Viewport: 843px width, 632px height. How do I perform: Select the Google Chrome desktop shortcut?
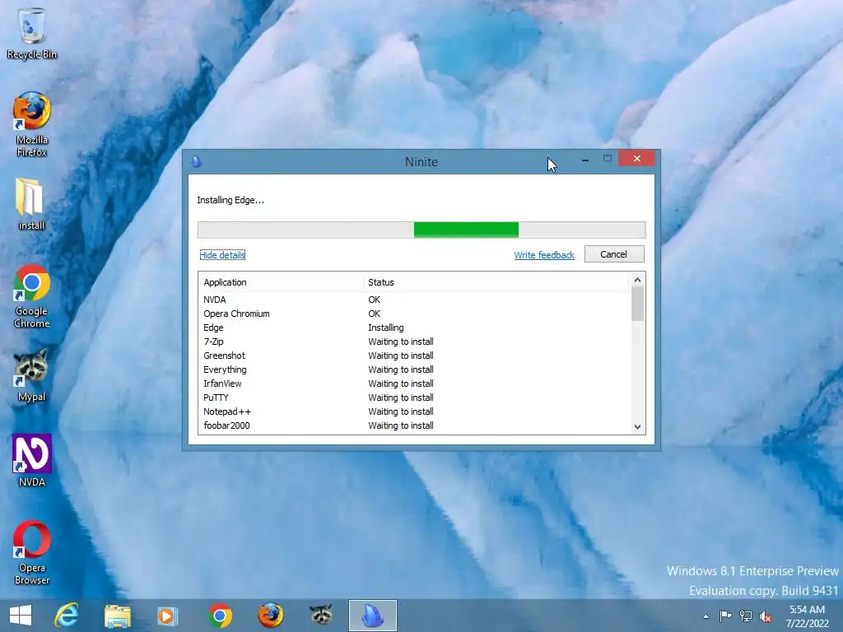32,296
